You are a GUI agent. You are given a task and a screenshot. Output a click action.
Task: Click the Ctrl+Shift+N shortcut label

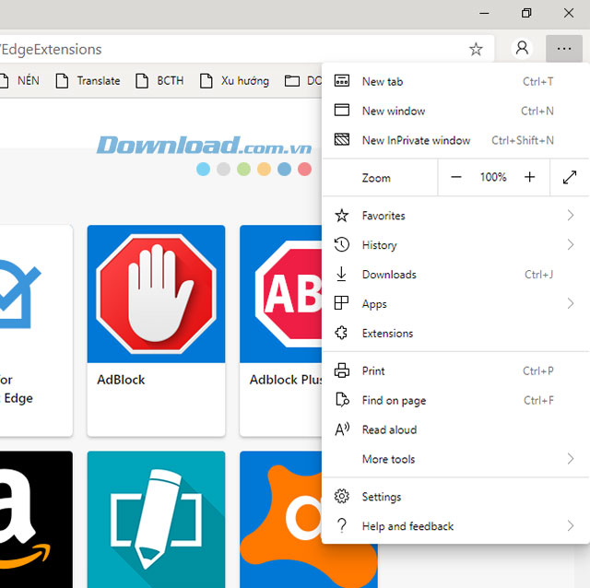click(523, 140)
